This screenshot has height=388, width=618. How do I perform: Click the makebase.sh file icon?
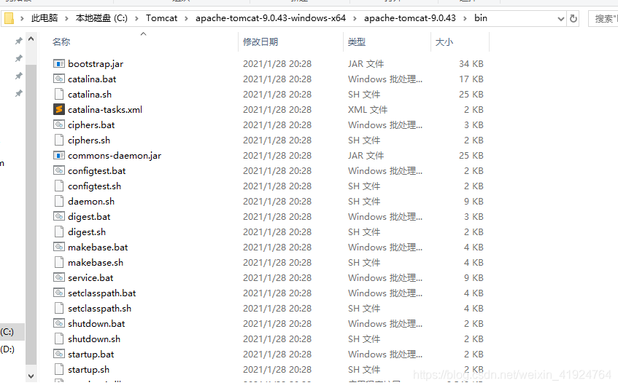coord(58,262)
